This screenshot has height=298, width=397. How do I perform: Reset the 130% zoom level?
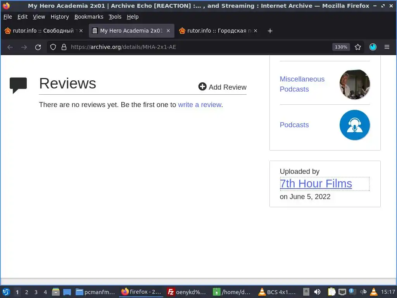341,47
